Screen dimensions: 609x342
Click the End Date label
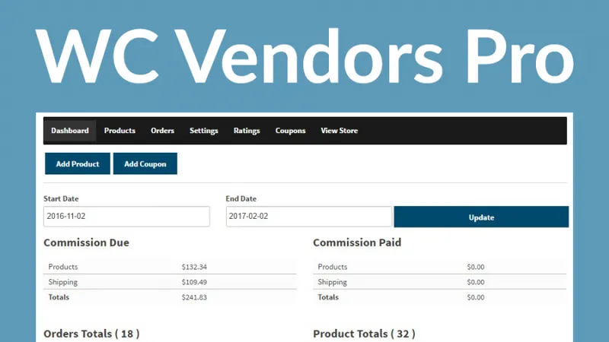(x=241, y=198)
